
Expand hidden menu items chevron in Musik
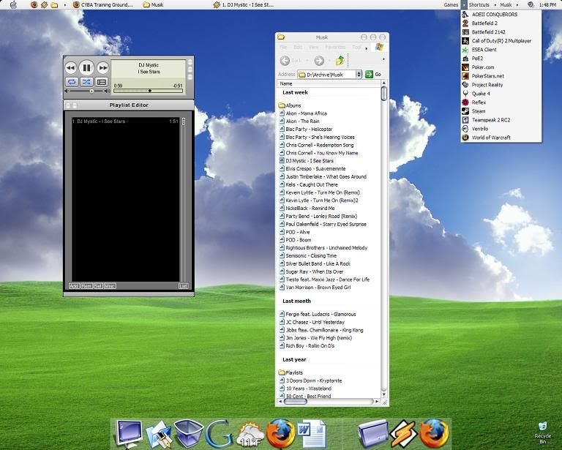tap(366, 48)
